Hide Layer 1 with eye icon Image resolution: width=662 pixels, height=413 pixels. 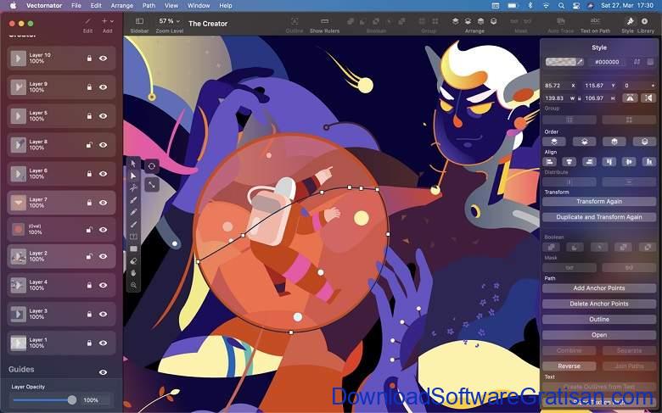pyautogui.click(x=103, y=343)
